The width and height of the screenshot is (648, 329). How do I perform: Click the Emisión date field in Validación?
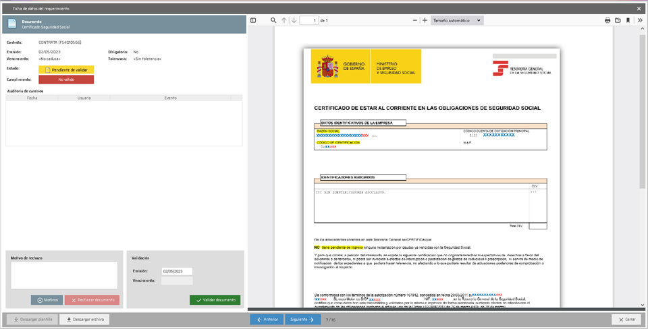click(x=176, y=271)
